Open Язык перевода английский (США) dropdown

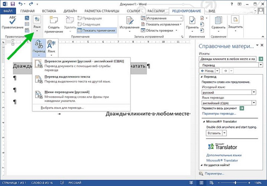point(254,102)
